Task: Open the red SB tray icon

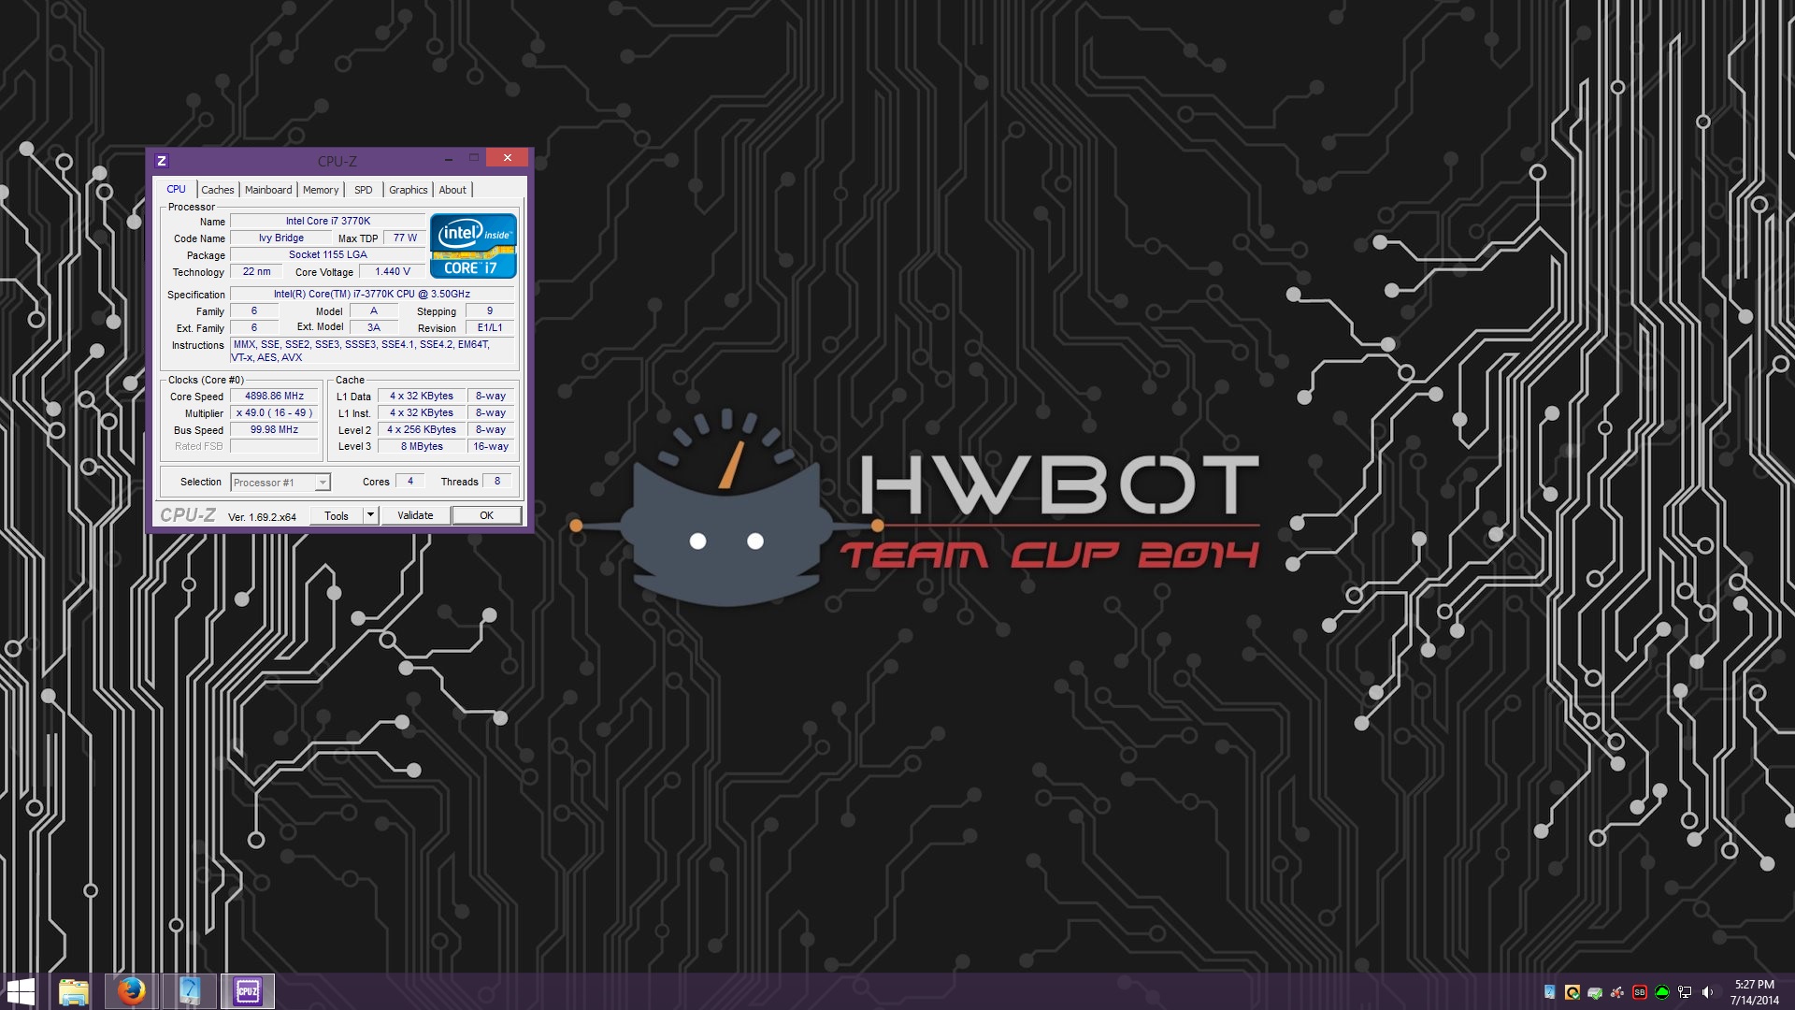Action: coord(1640,992)
